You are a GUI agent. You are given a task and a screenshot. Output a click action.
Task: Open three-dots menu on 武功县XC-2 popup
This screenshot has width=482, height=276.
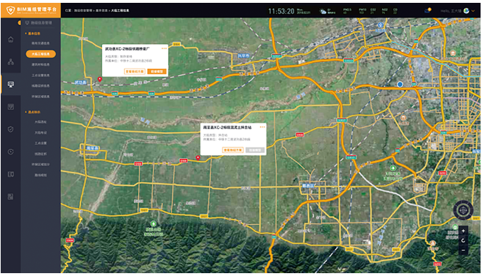[164, 49]
